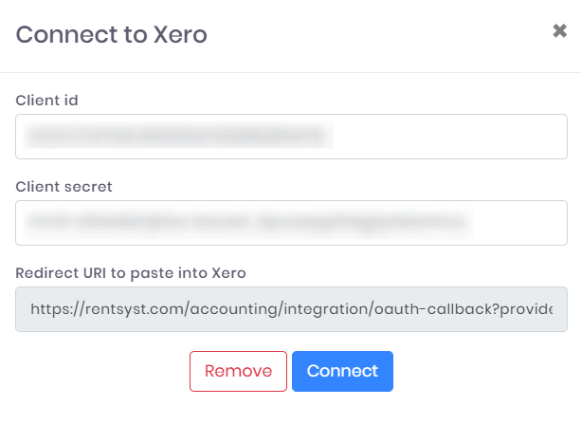Screen dimensions: 581x424
Task: Click the word "Xero" in the dialog title
Action: [x=181, y=35]
